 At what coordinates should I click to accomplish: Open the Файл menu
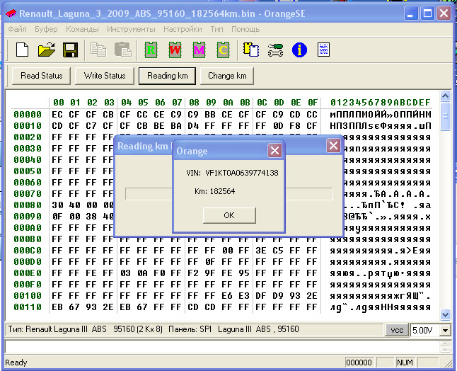[17, 29]
